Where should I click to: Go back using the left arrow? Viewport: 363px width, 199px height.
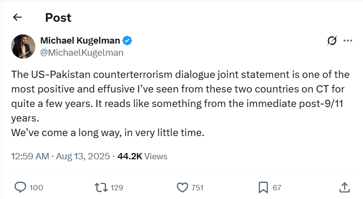point(17,17)
